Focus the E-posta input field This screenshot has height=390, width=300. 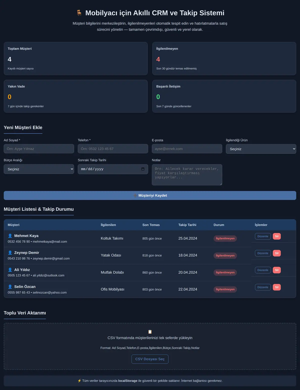coord(187,149)
